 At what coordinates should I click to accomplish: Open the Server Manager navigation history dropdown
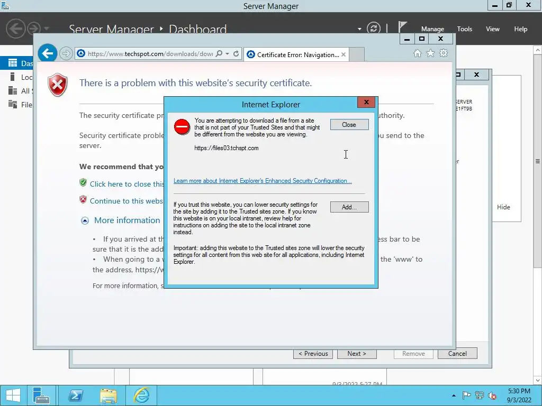click(47, 29)
